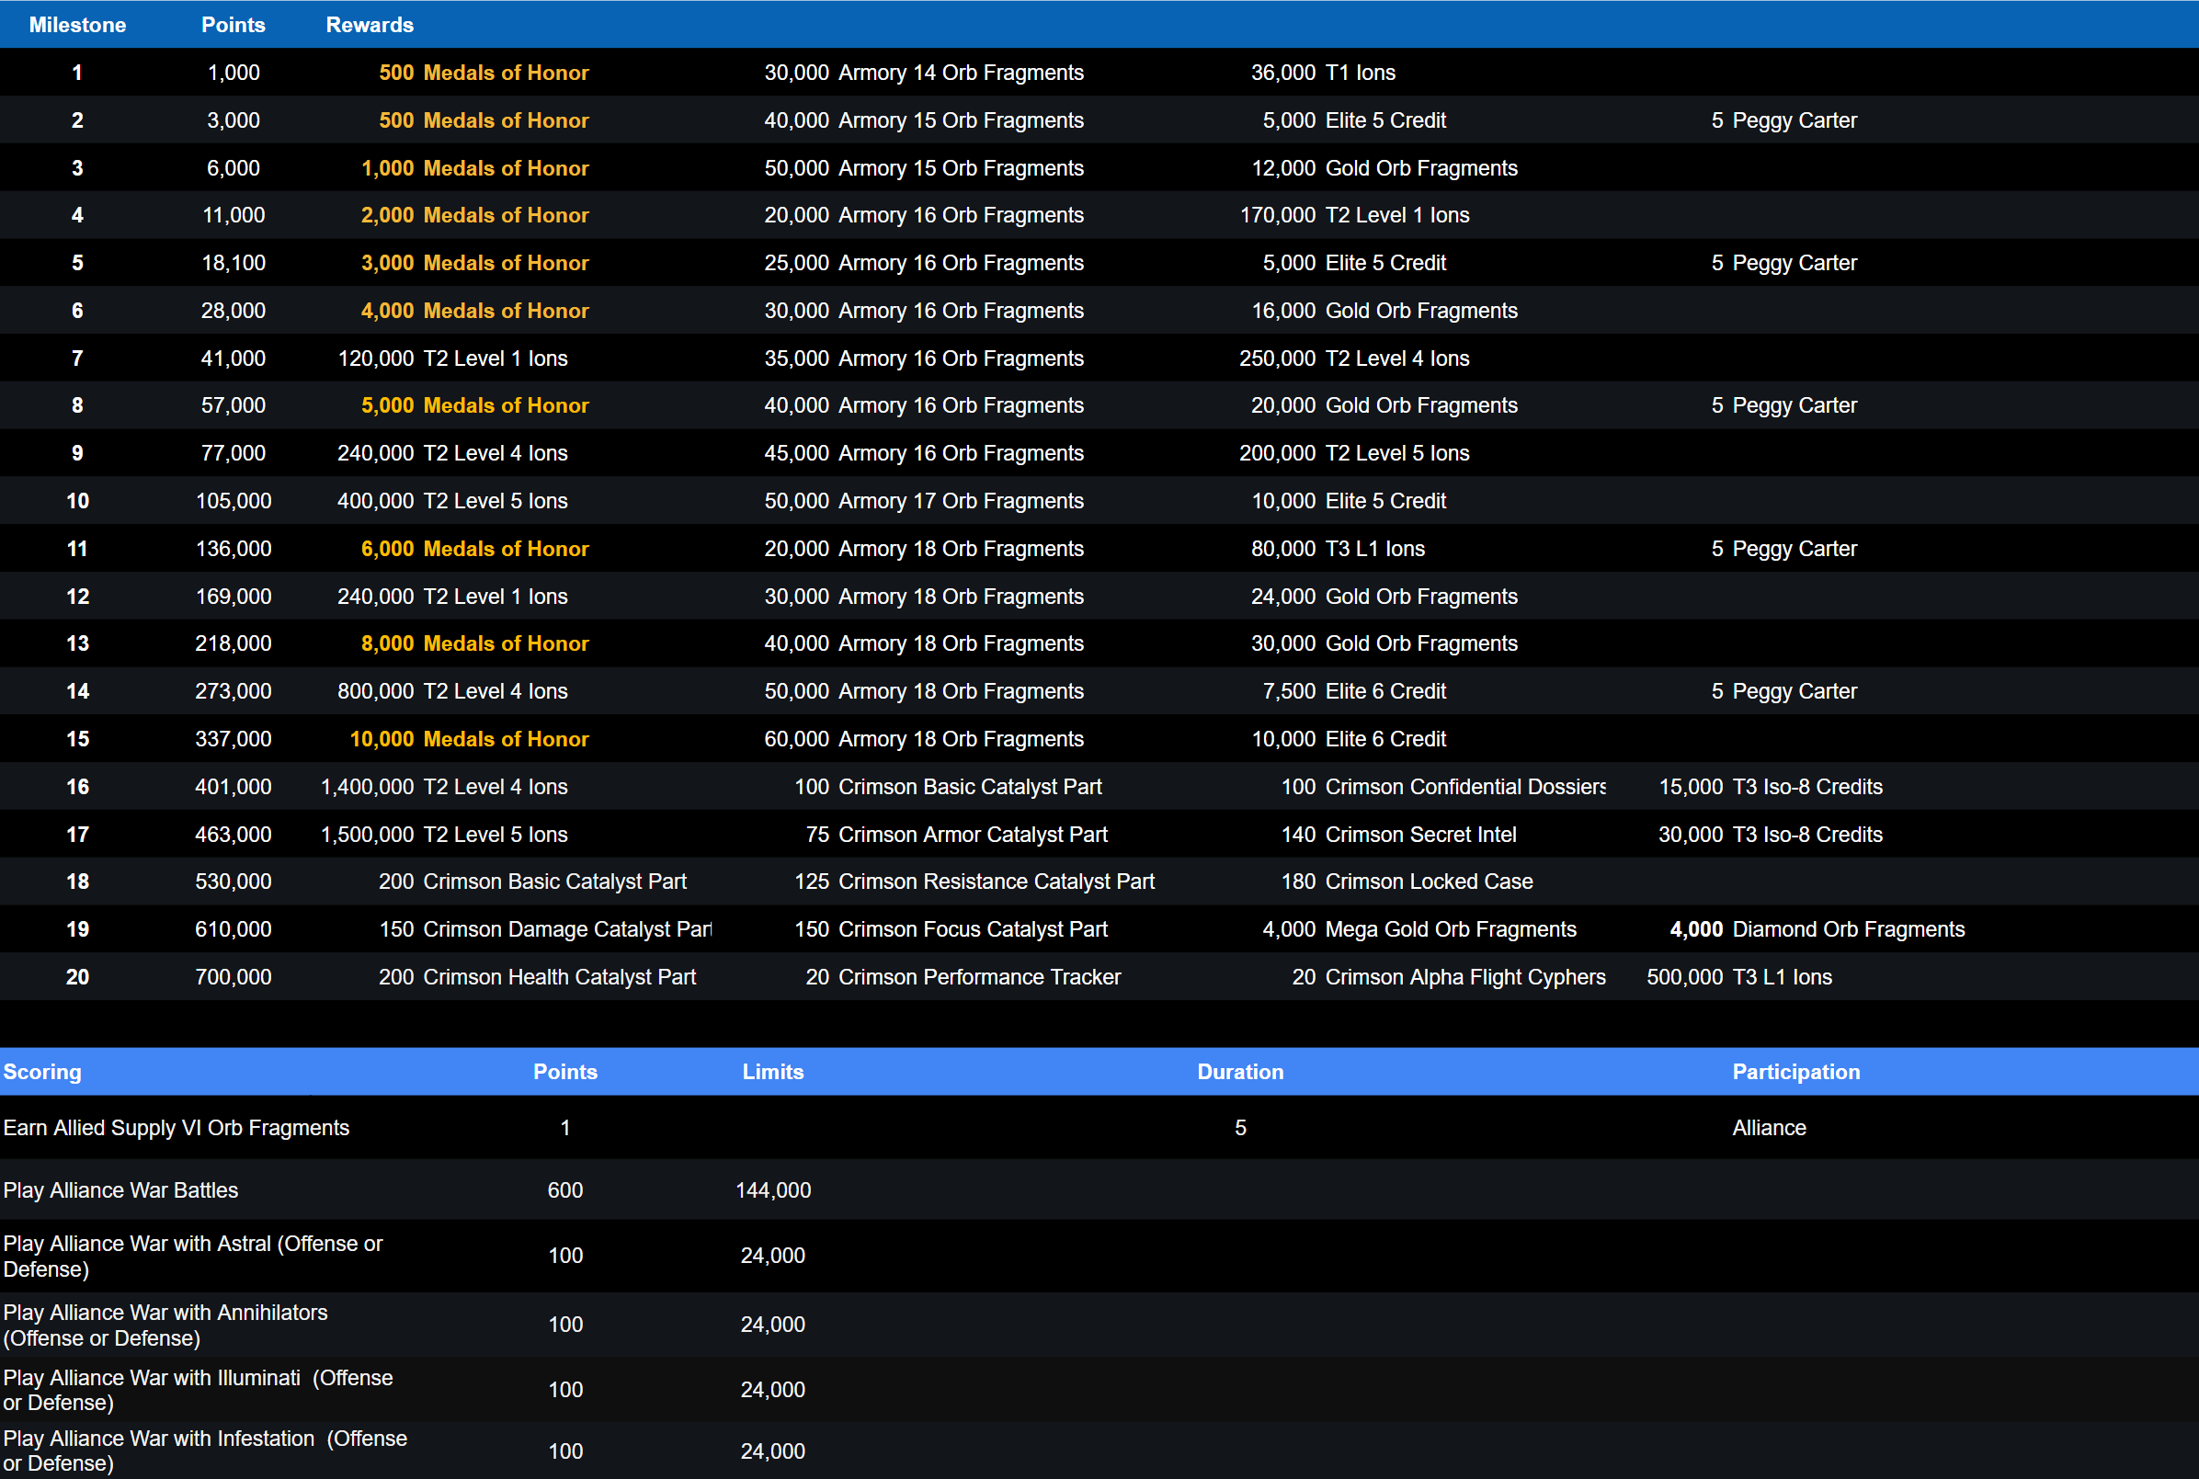Click the Participation header cell
Image resolution: width=2199 pixels, height=1479 pixels.
click(x=1795, y=1072)
